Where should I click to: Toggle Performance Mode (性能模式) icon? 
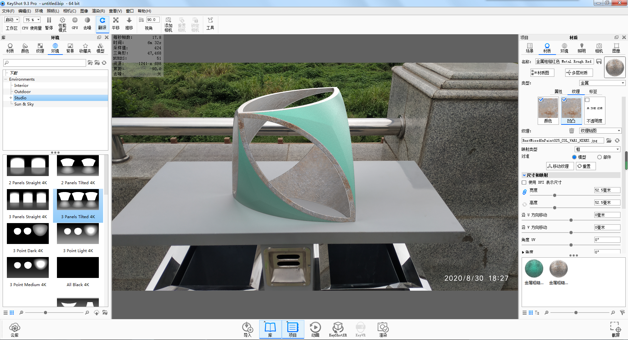click(x=62, y=24)
